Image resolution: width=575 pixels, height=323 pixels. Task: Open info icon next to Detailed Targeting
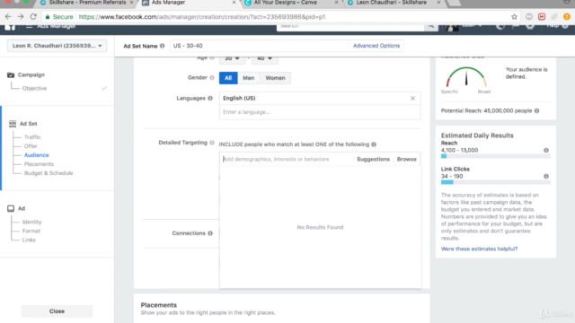coord(212,143)
